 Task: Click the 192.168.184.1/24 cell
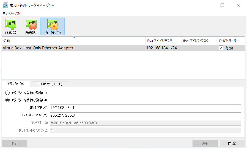pyautogui.click(x=162, y=48)
